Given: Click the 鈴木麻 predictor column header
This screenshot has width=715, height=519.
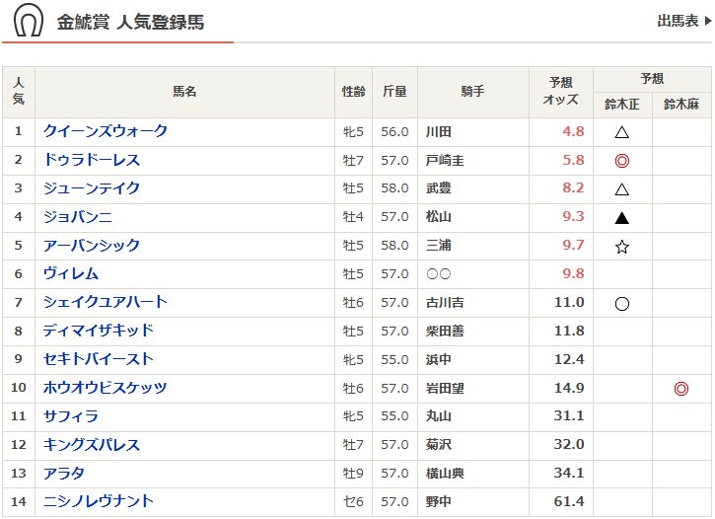Looking at the screenshot, I should click(x=680, y=104).
